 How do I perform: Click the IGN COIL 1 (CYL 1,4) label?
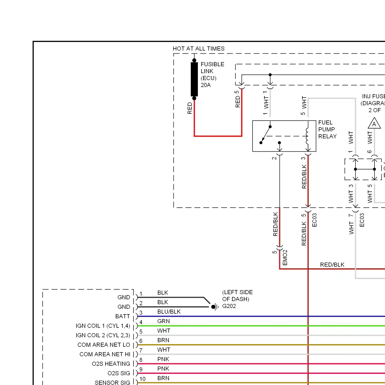pyautogui.click(x=103, y=326)
